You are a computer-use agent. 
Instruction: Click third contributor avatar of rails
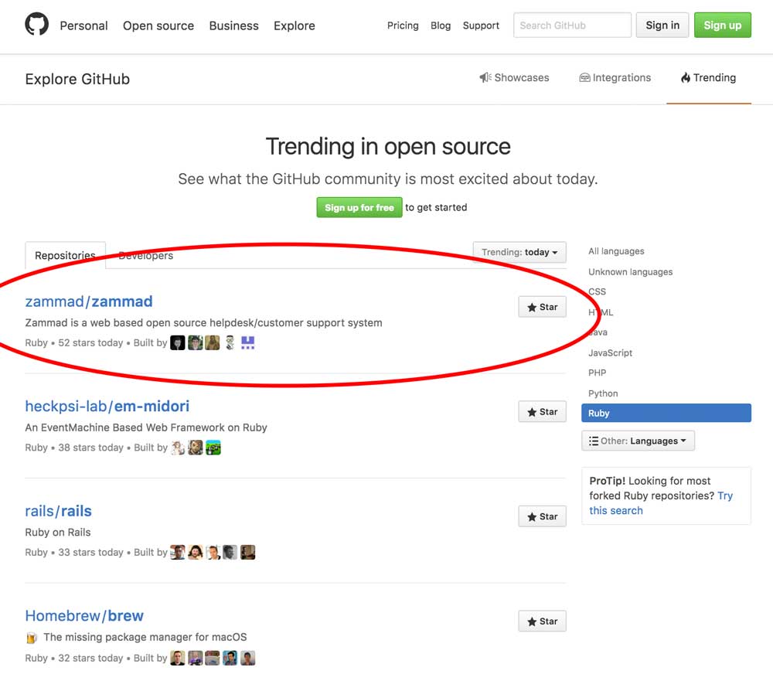click(213, 552)
